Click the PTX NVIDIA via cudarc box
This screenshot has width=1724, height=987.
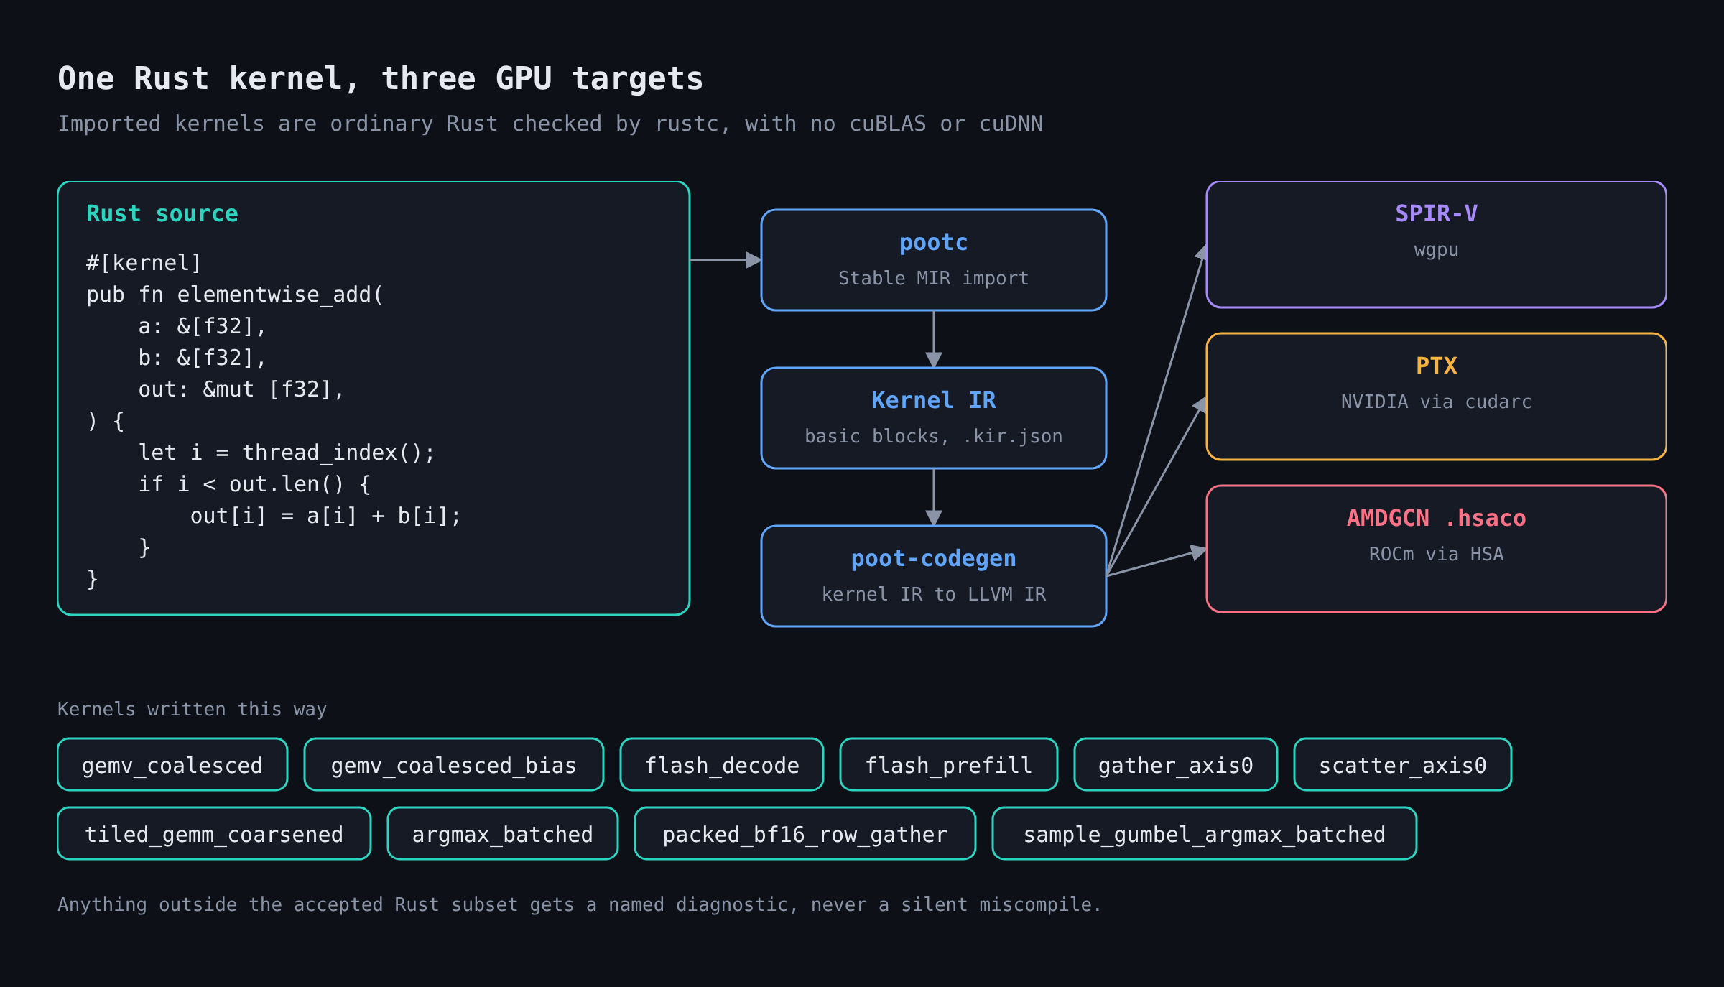[x=1436, y=397]
